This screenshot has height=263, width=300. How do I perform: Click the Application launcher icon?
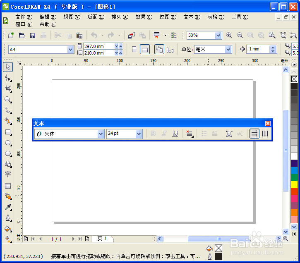pyautogui.click(x=157, y=36)
